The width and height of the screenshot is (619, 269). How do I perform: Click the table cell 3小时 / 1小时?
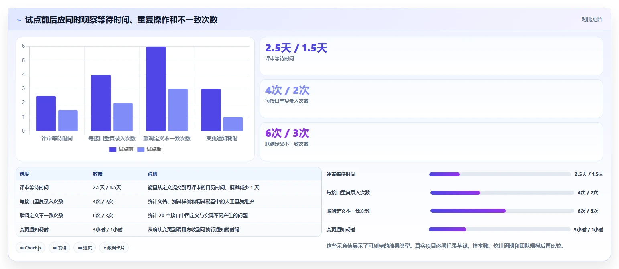click(x=108, y=229)
